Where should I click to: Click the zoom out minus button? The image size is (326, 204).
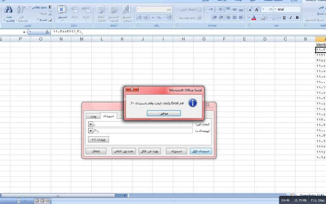point(19,201)
